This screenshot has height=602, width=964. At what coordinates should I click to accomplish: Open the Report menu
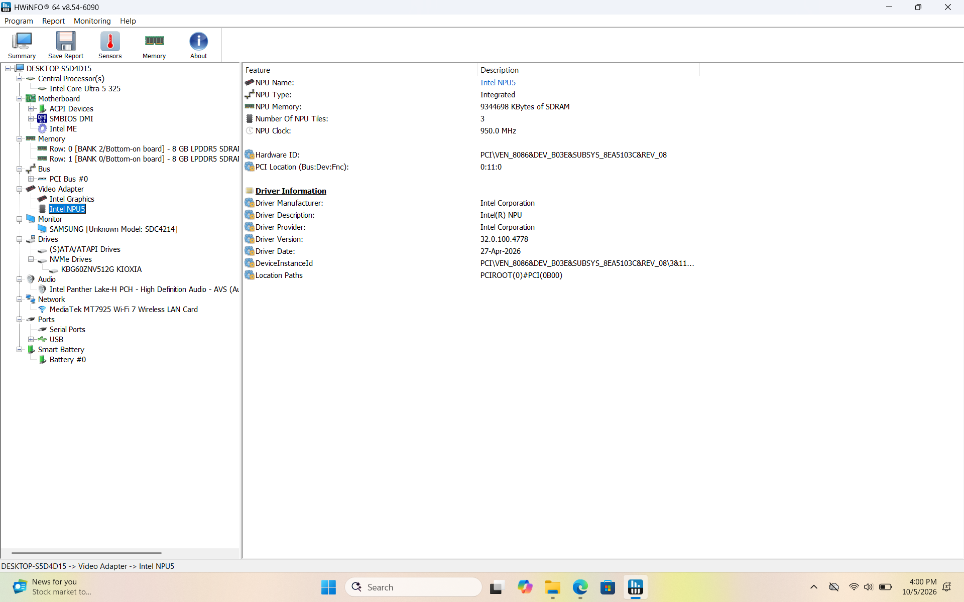[53, 21]
